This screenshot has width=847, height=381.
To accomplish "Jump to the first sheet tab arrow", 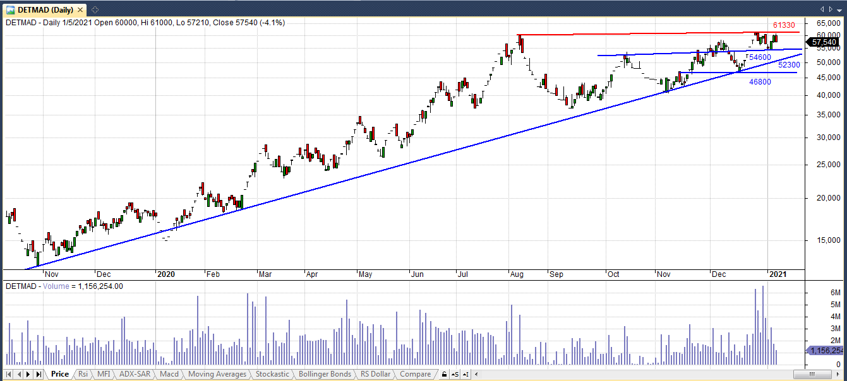I will (x=9, y=374).
